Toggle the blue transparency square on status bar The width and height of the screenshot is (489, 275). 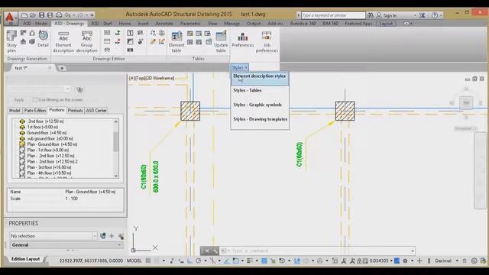pos(264,260)
